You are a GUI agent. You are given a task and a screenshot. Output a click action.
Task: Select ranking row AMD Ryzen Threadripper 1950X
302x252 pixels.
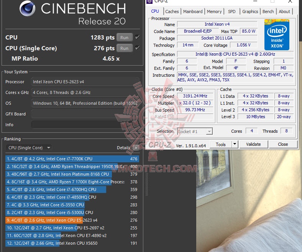72,166
